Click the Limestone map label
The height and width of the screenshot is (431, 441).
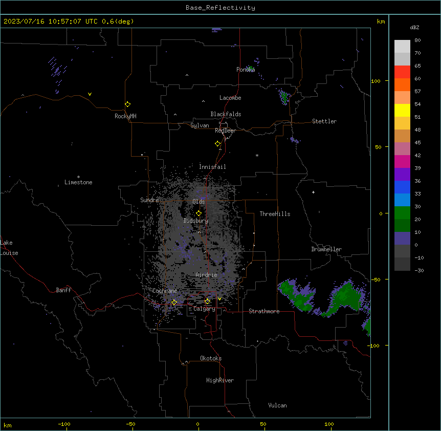(78, 182)
